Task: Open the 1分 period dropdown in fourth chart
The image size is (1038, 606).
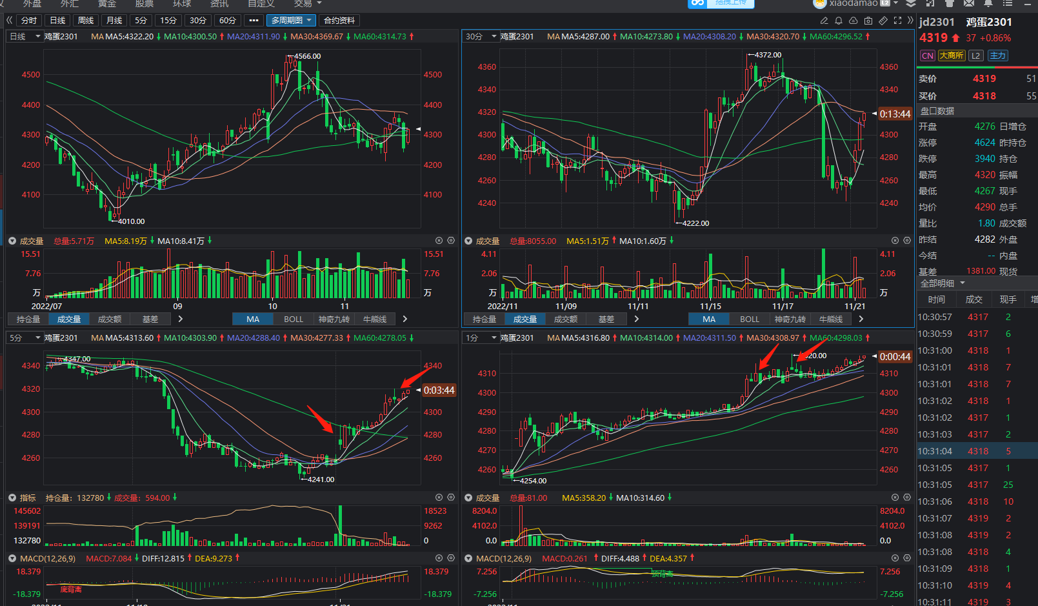Action: click(x=481, y=338)
